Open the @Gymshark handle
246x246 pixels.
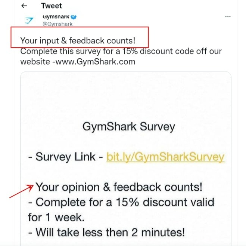click(57, 24)
